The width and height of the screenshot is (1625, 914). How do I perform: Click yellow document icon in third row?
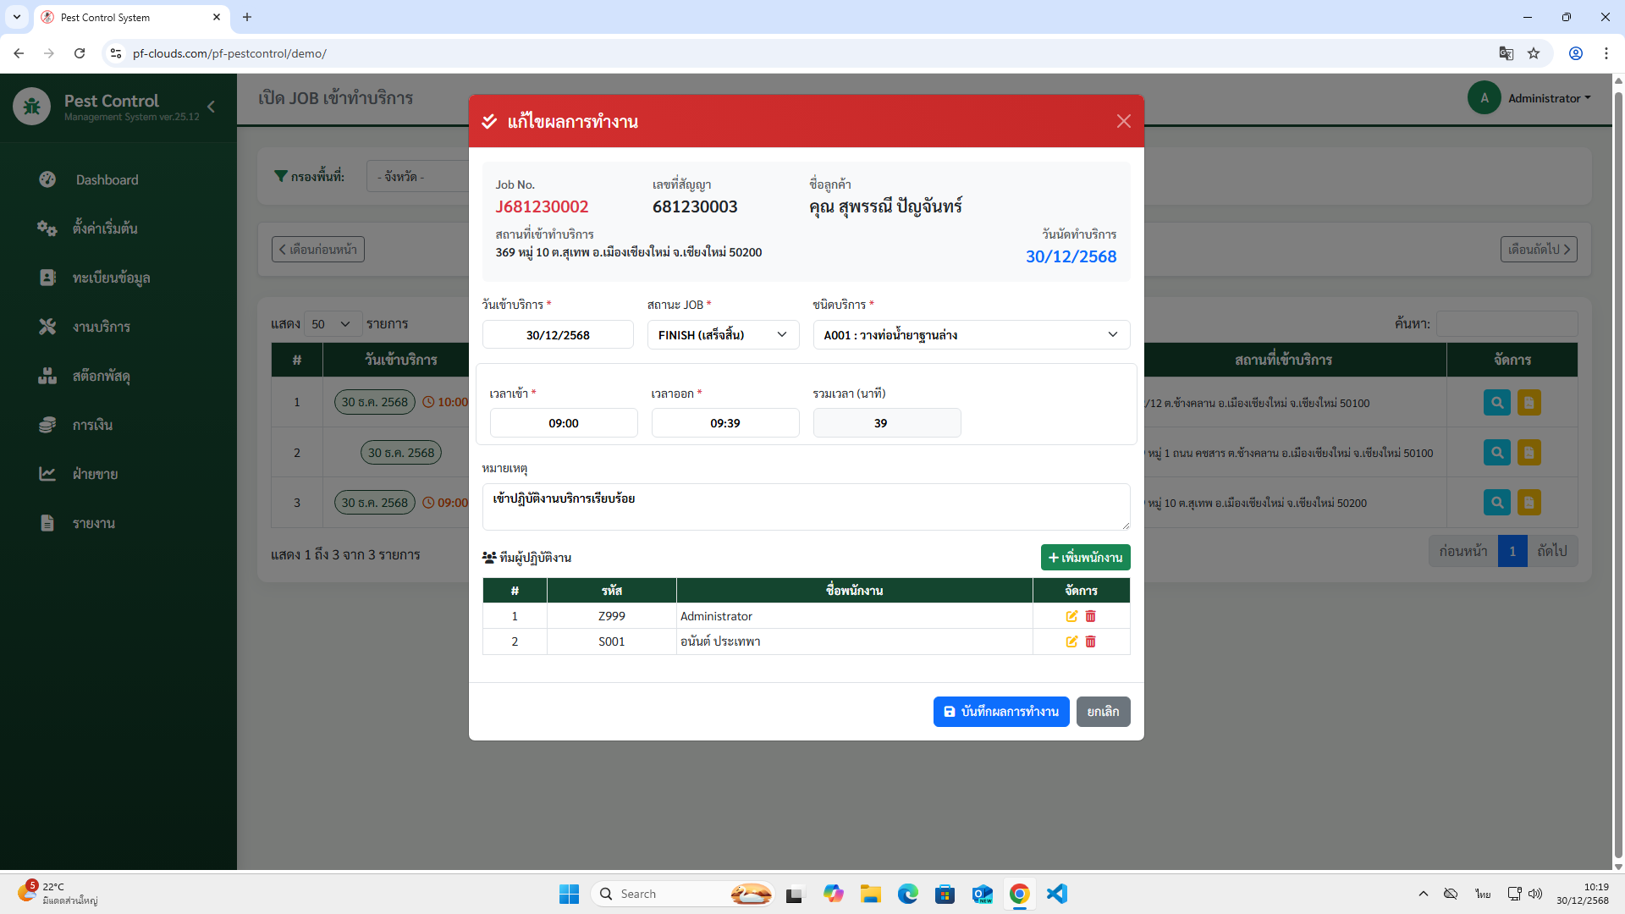coord(1529,503)
